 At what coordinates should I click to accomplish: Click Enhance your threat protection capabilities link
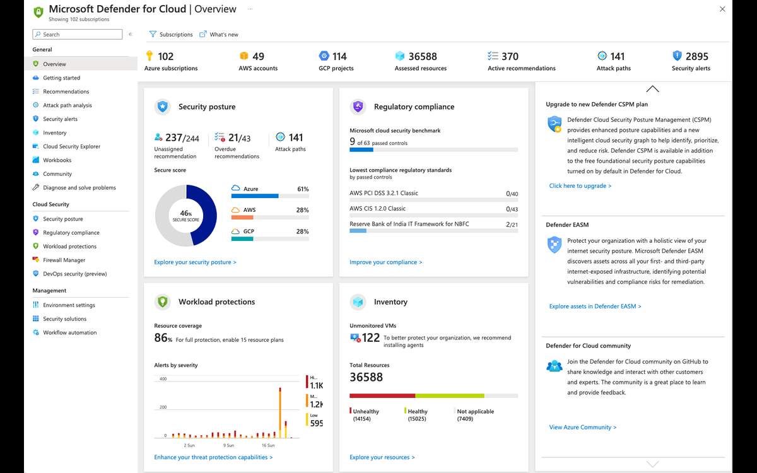pyautogui.click(x=213, y=457)
